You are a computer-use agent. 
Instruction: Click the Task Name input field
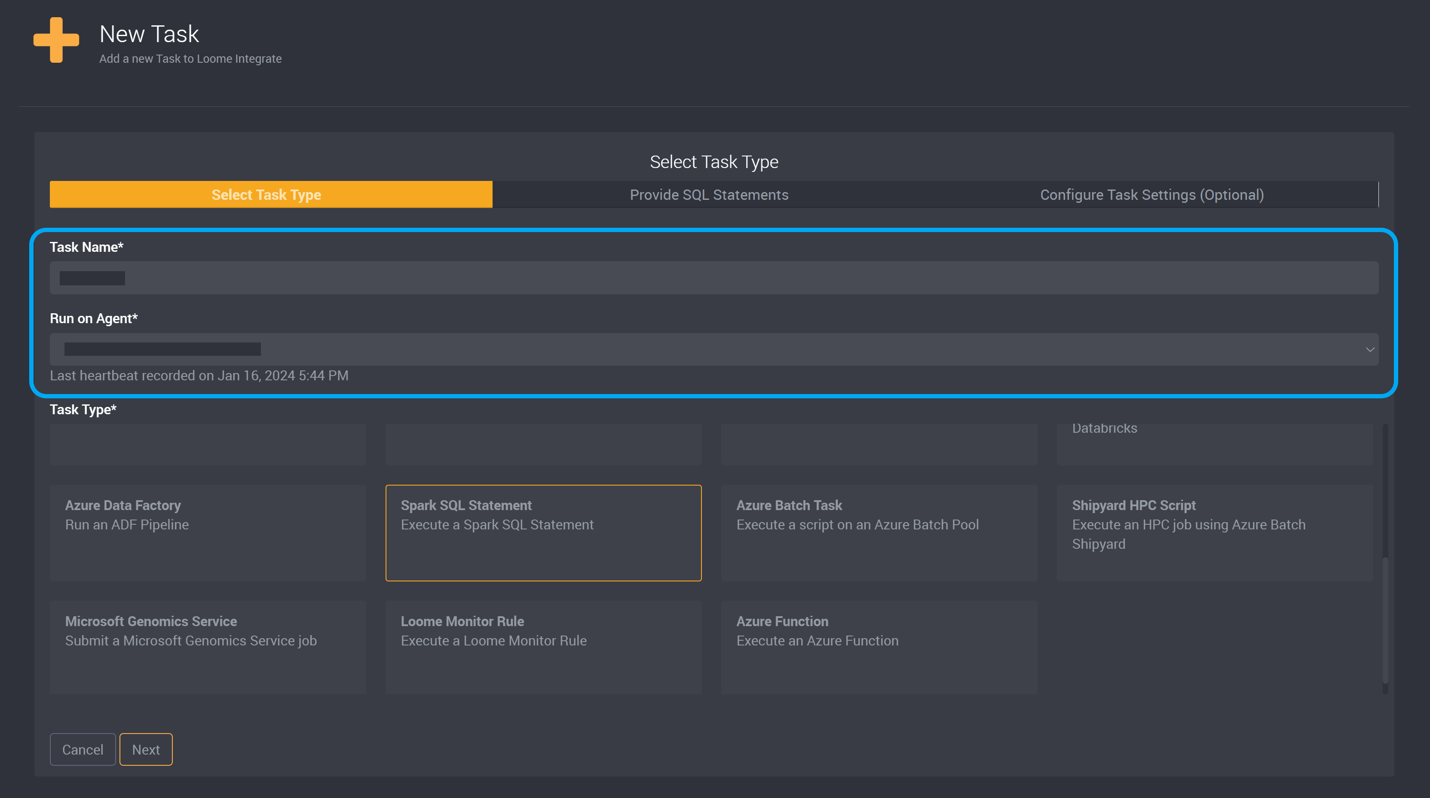click(x=714, y=278)
